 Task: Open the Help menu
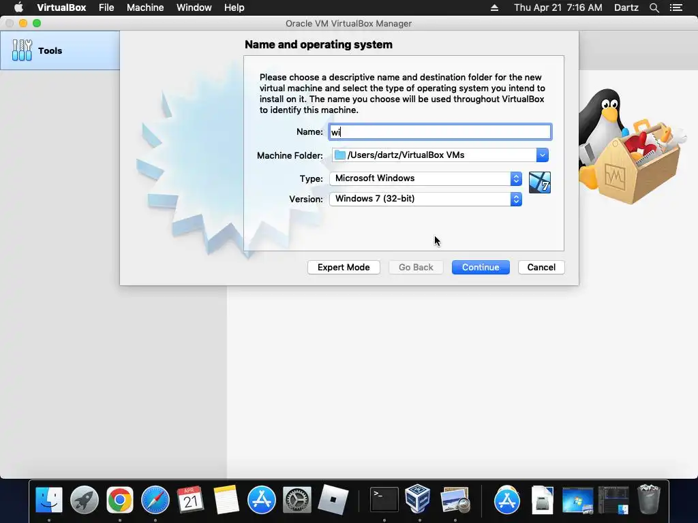point(234,7)
